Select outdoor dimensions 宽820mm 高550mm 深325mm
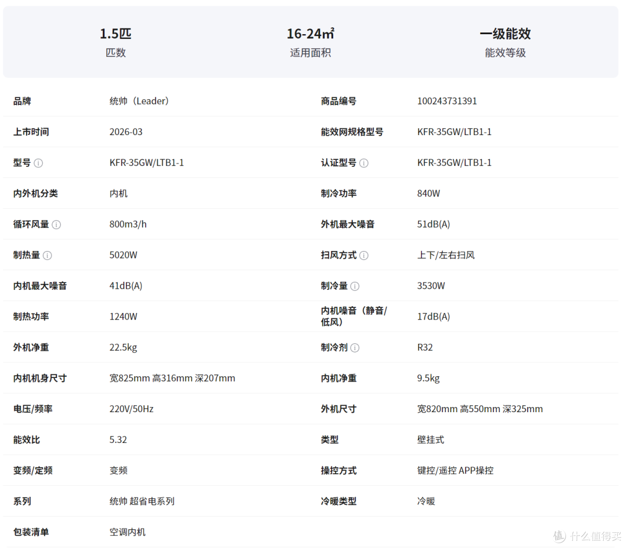This screenshot has width=627, height=549. 480,409
